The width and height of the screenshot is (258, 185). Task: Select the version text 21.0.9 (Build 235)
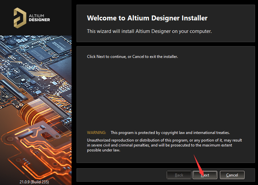tap(34, 182)
